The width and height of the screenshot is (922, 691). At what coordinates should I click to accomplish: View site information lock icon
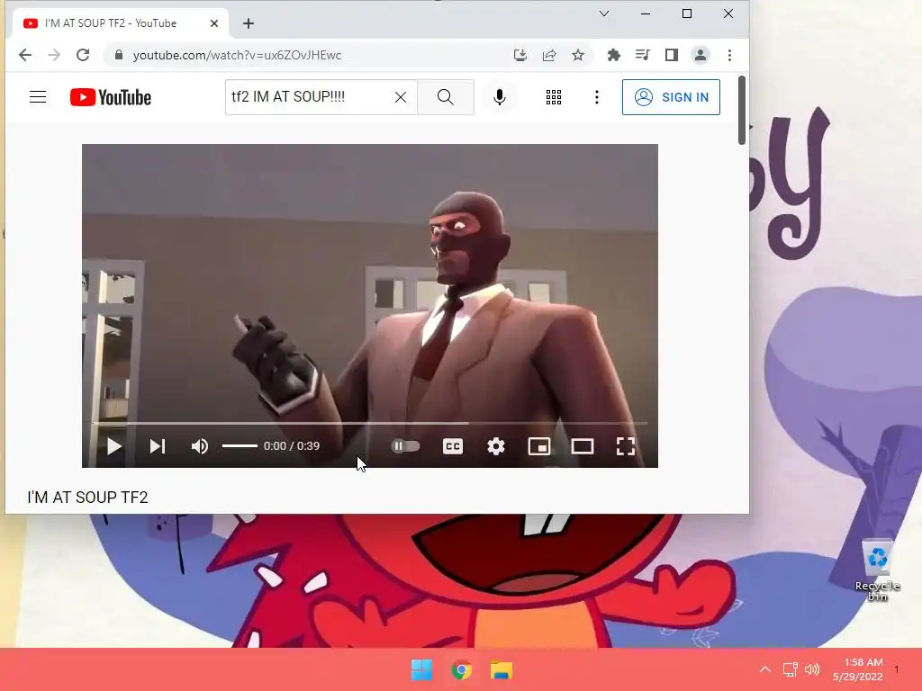tap(119, 55)
